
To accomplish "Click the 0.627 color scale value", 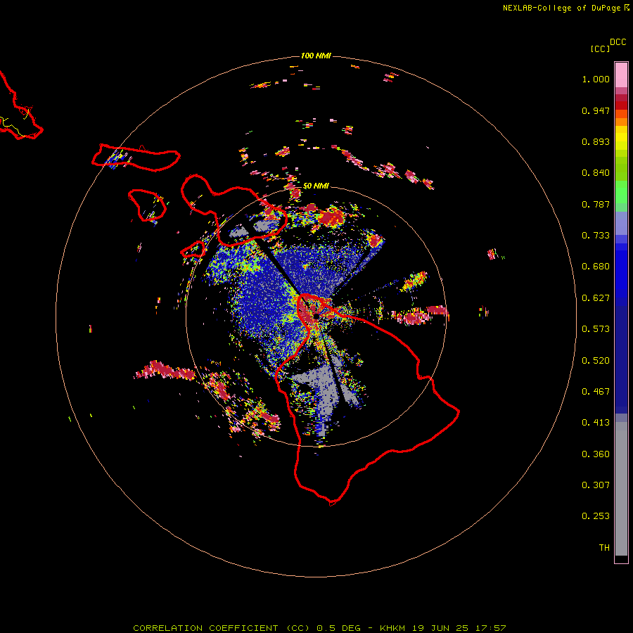I will pos(596,298).
